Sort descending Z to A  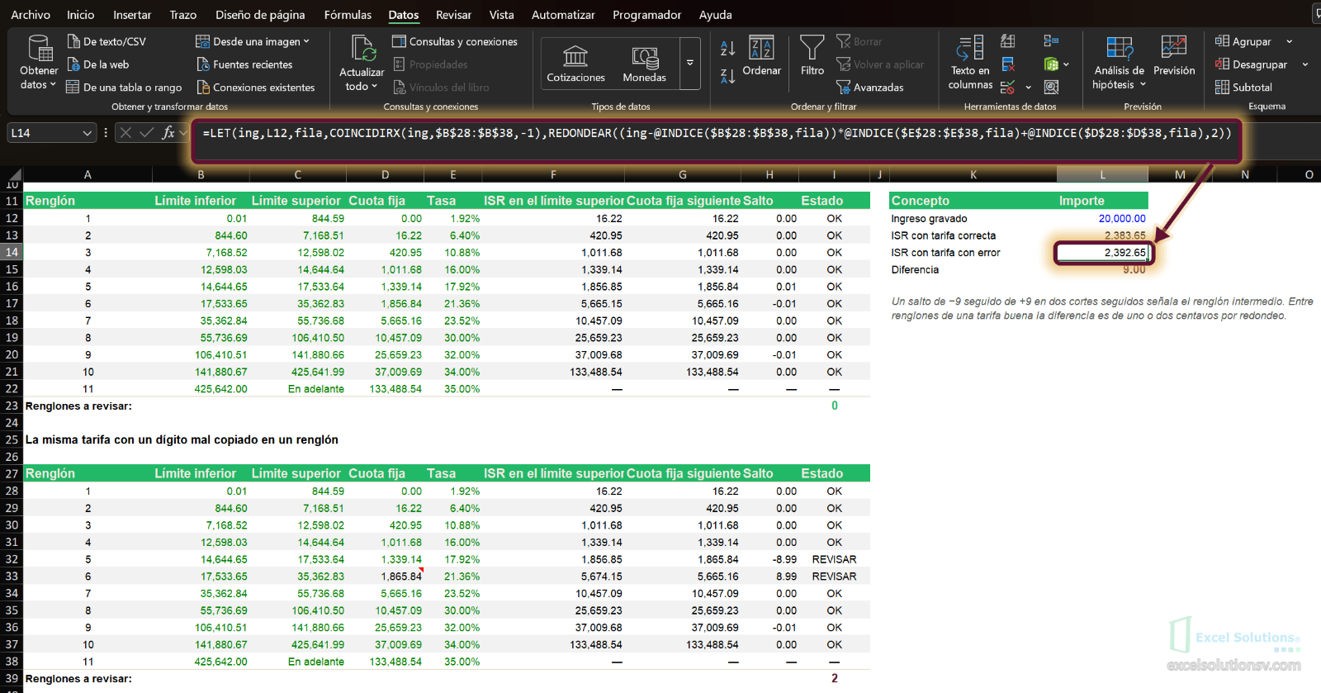727,76
